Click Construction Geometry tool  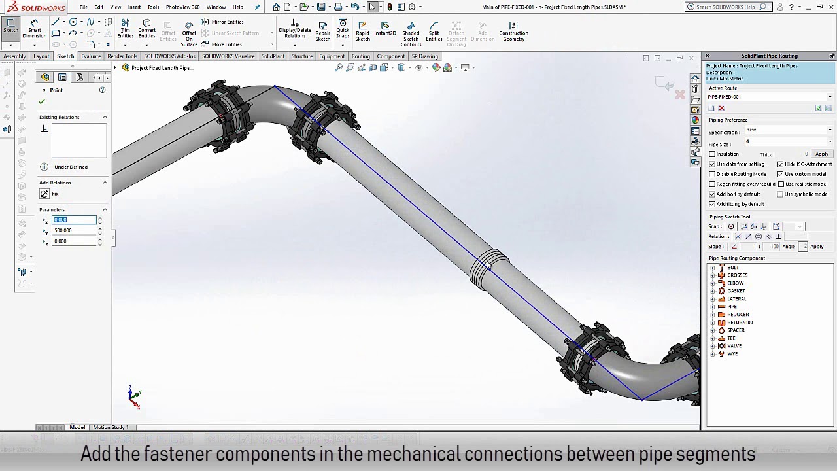coord(513,31)
